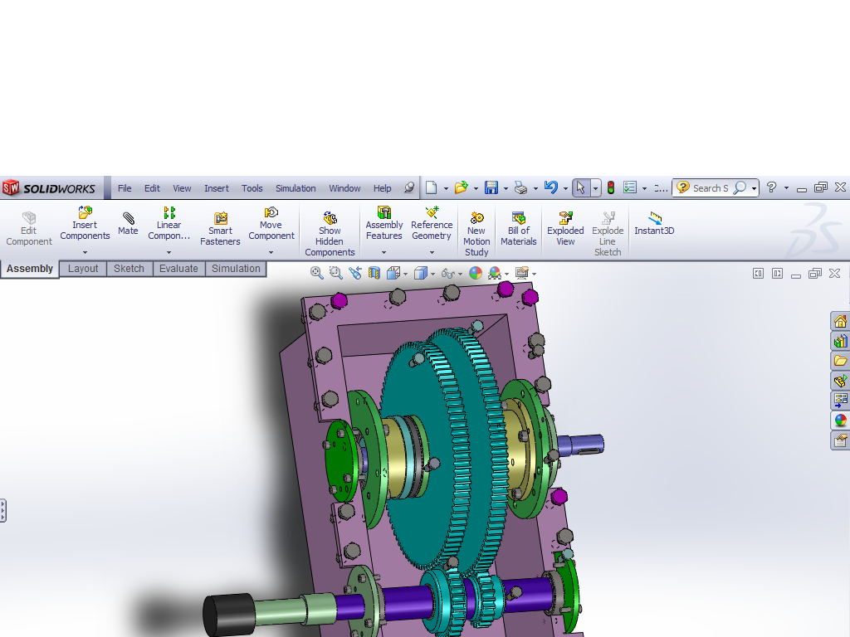Click the Print icon
The height and width of the screenshot is (637, 850).
(x=520, y=187)
